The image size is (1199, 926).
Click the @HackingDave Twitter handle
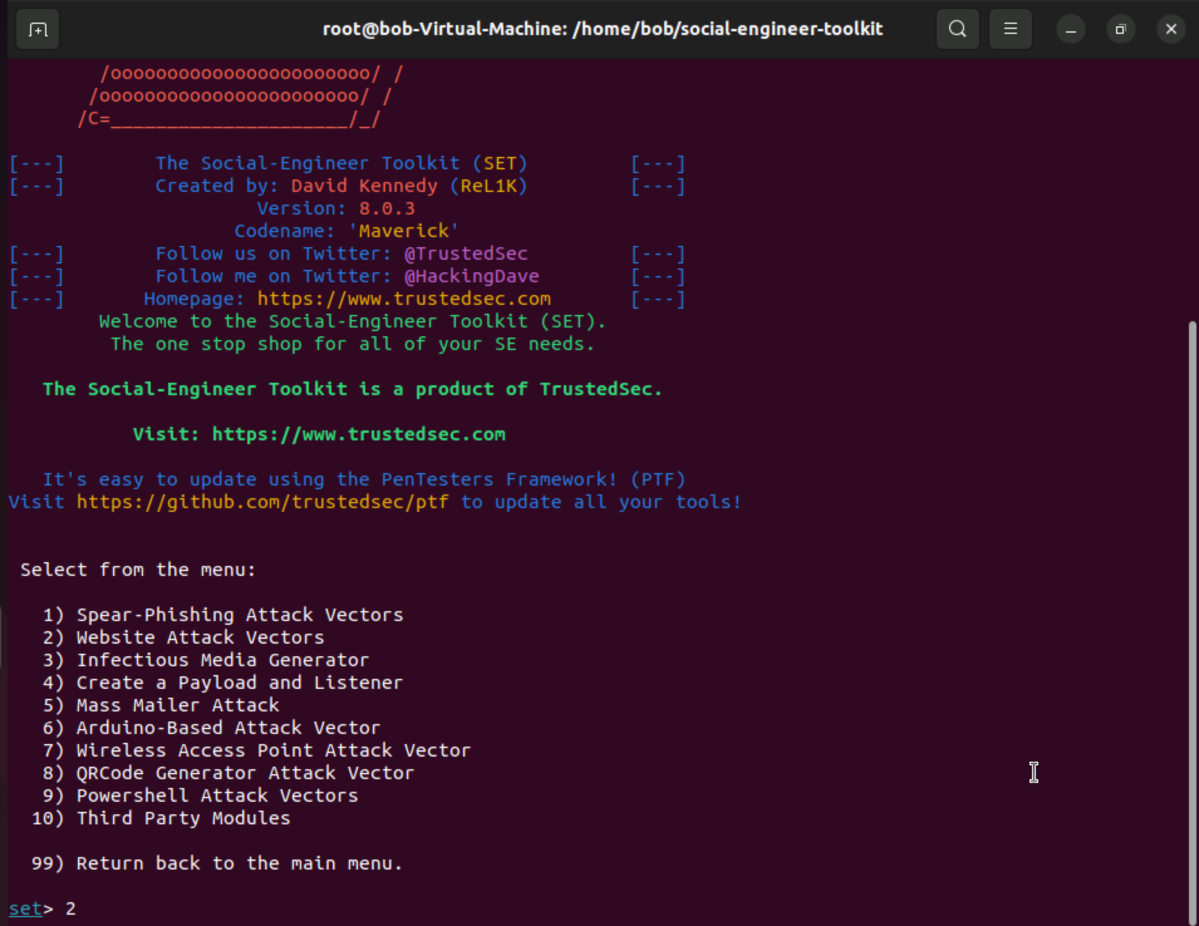[471, 276]
